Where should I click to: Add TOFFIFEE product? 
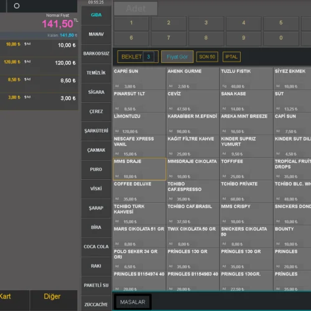coord(246,169)
